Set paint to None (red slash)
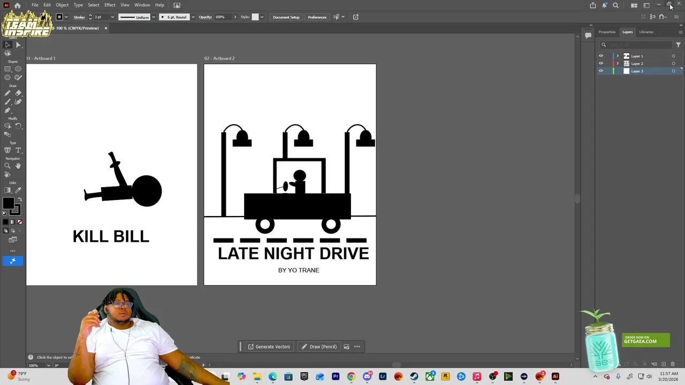The width and height of the screenshot is (685, 385). click(x=20, y=222)
